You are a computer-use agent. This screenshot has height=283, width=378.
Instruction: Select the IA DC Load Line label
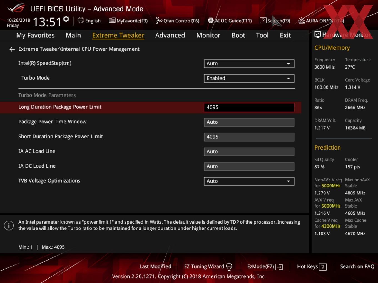click(x=37, y=166)
